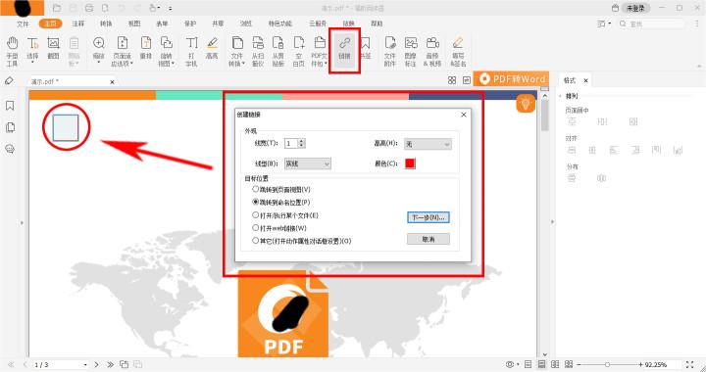Click the 取消 cancel button
Viewport: 706px width, 372px height.
click(429, 240)
